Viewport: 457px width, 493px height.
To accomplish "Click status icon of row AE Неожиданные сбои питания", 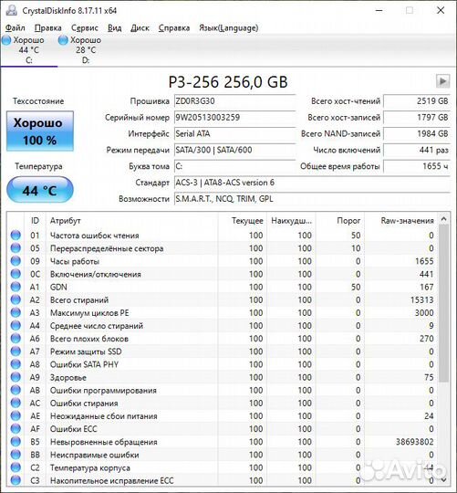I will [16, 415].
